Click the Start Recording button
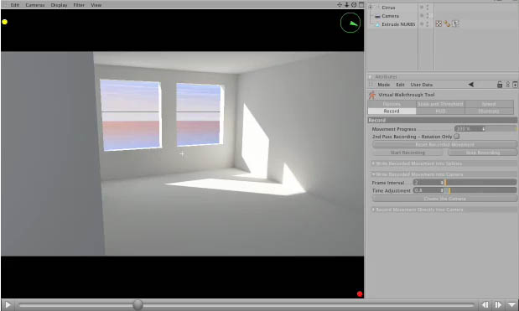The height and width of the screenshot is (311, 519). tap(407, 153)
